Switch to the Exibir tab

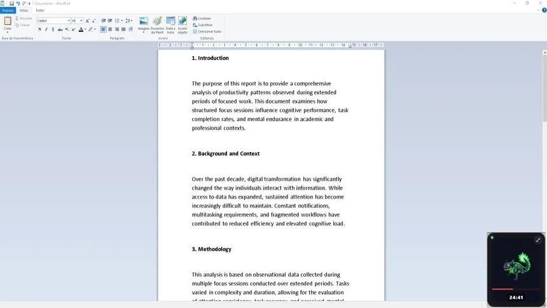(x=40, y=10)
